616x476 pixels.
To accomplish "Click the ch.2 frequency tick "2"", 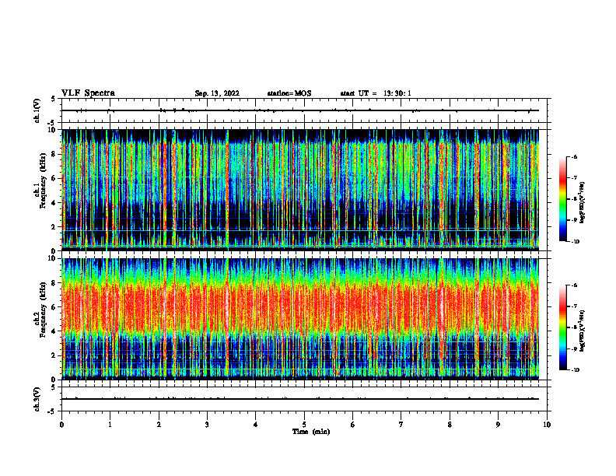I will [54, 355].
